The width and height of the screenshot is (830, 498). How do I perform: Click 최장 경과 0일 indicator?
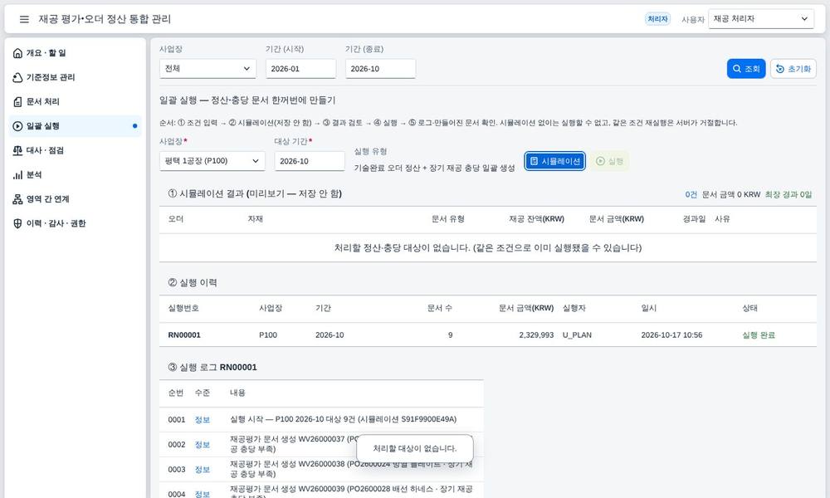tap(788, 195)
